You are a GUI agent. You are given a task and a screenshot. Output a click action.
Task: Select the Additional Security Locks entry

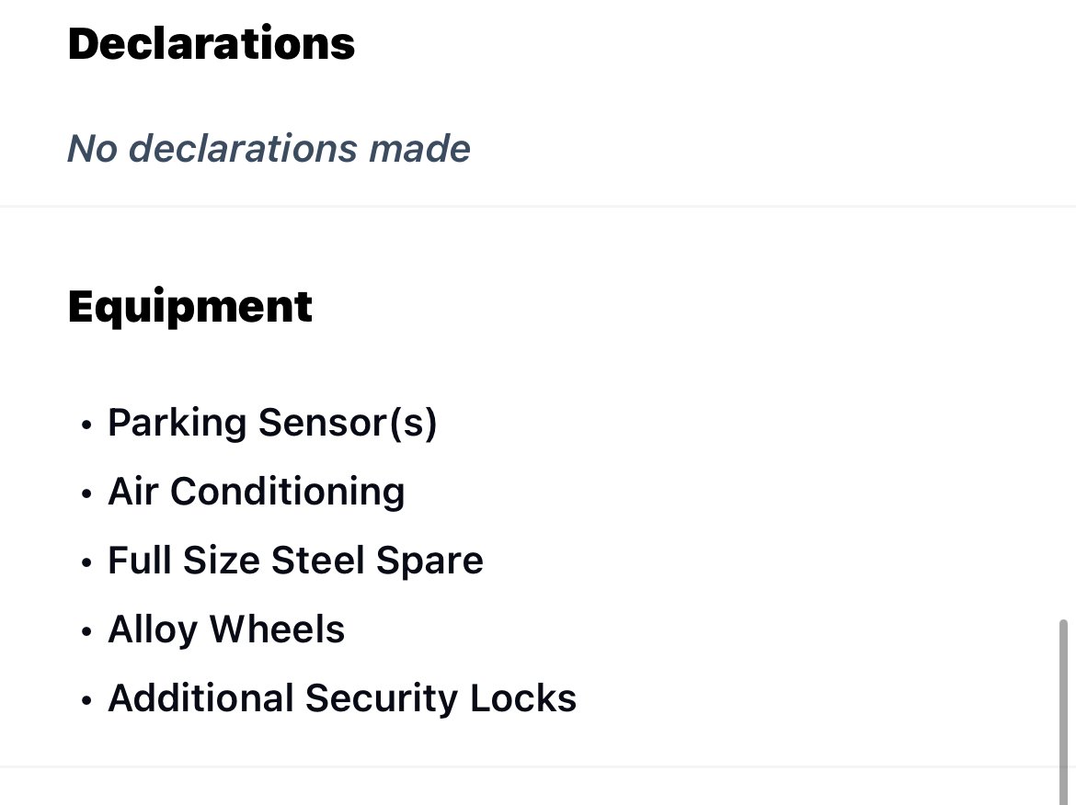342,698
